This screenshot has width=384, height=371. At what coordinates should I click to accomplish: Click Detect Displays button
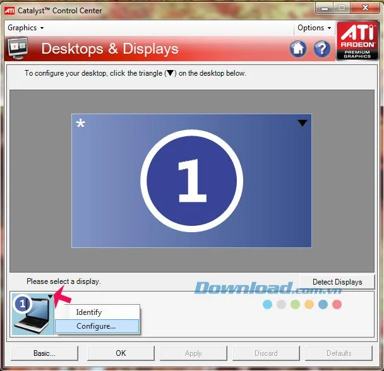(337, 282)
